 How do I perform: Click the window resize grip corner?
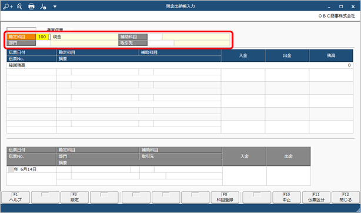tap(358, 210)
